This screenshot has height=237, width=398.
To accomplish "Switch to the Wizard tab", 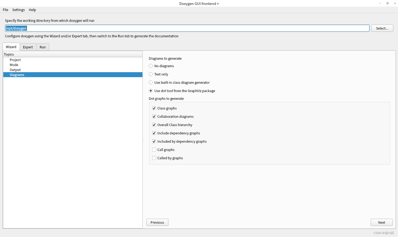I will pyautogui.click(x=11, y=47).
